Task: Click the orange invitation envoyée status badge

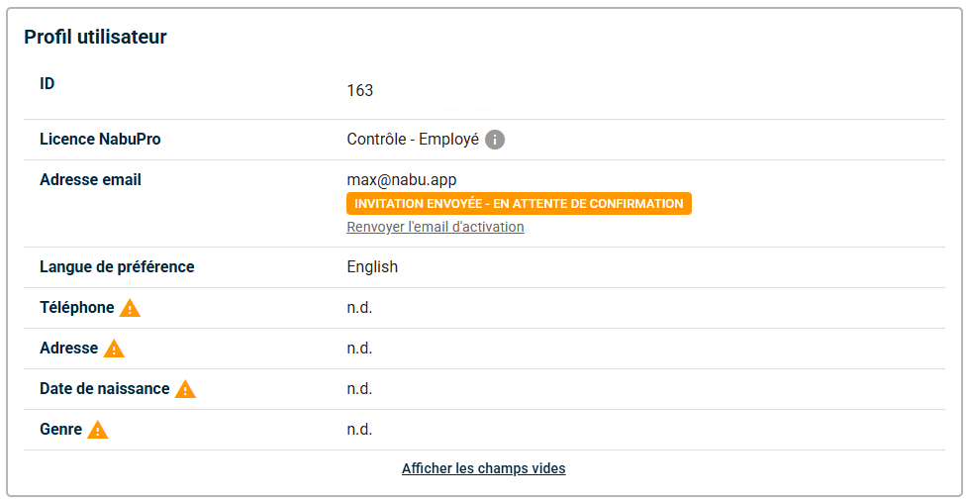Action: click(519, 204)
